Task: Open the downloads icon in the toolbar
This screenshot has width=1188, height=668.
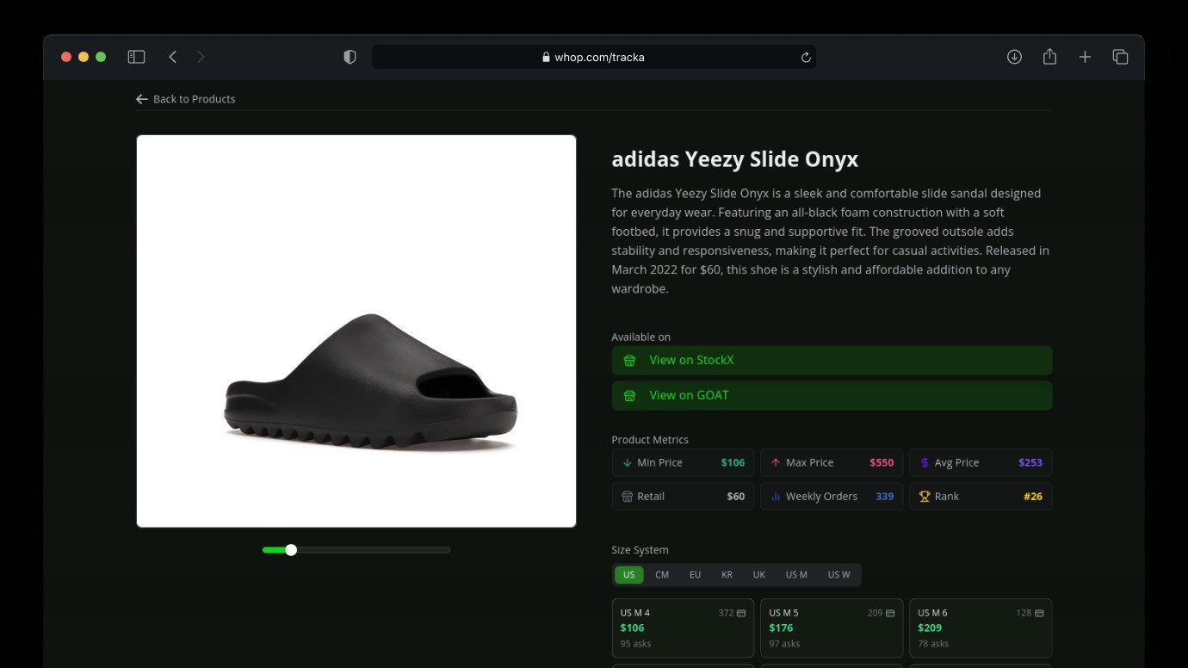Action: [1014, 57]
